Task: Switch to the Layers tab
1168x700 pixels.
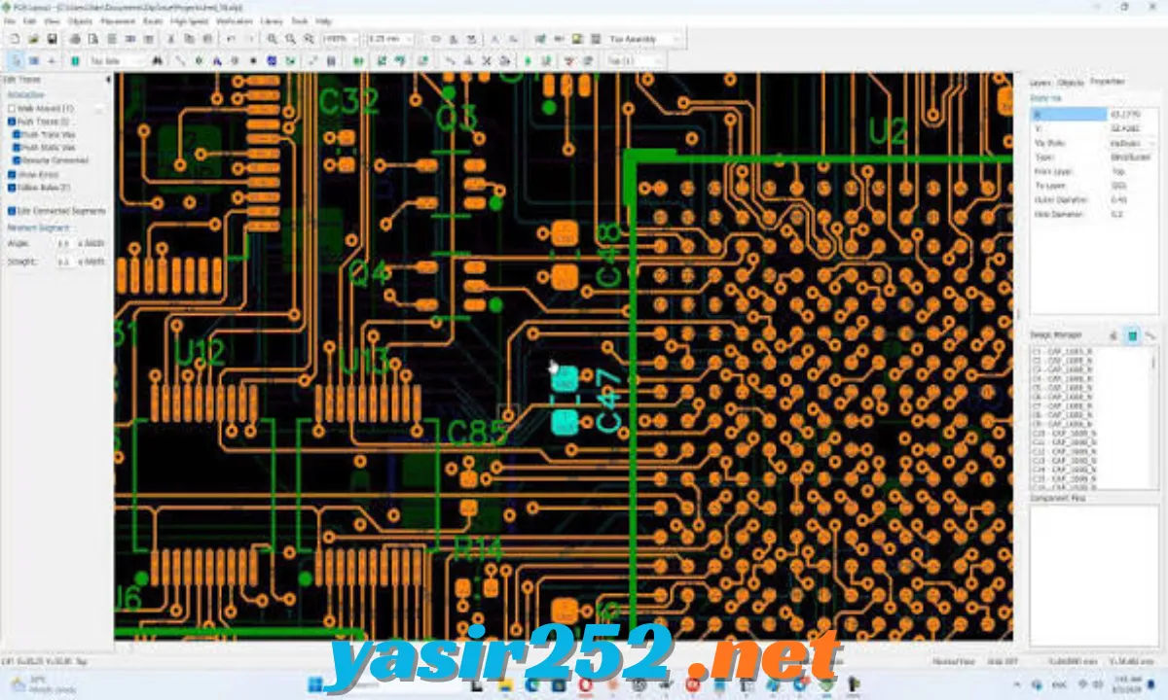Action: point(1040,83)
